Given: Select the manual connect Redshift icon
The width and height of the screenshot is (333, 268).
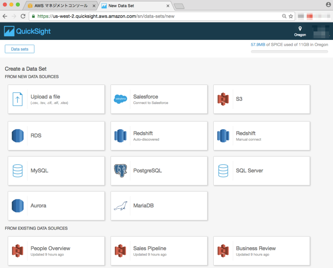Looking at the screenshot, I should click(224, 136).
